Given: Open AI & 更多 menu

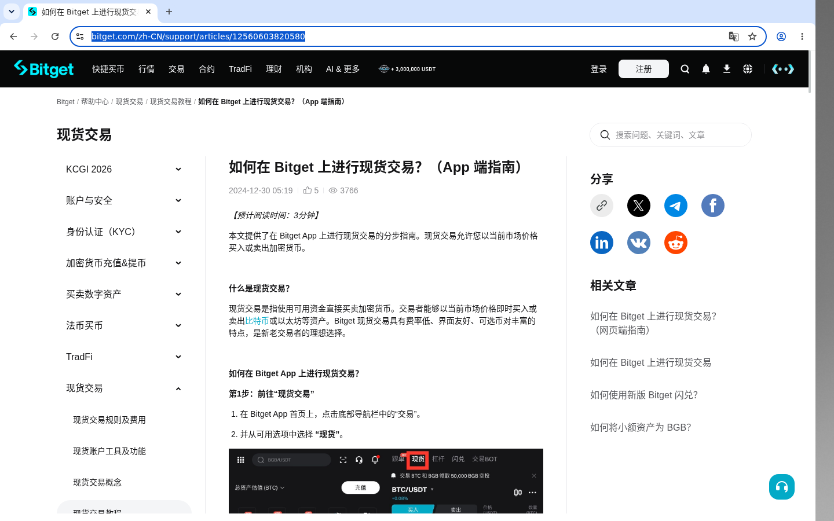Looking at the screenshot, I should point(343,69).
